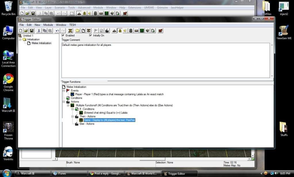Screen dimensions: 294x177
Task: Switch to iTunes in the taskbar
Action: click(69, 174)
